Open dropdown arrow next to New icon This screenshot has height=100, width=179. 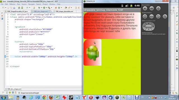click(6, 8)
